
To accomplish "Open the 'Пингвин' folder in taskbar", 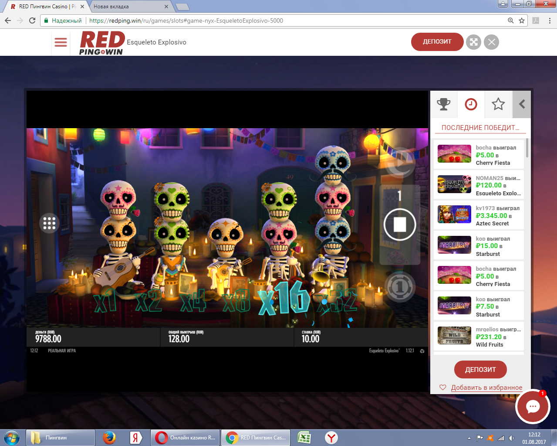I will (61, 438).
